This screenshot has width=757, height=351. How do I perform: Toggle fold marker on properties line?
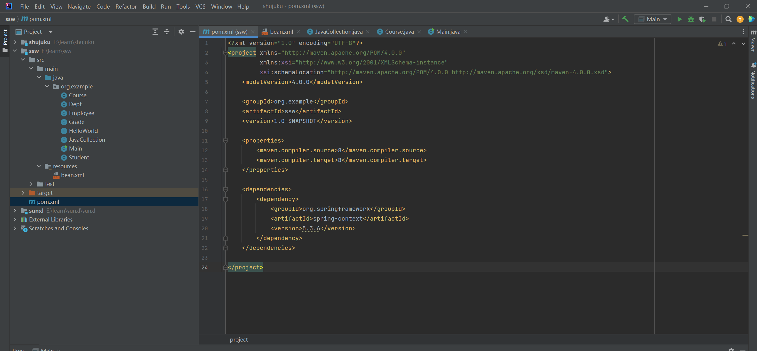(225, 141)
